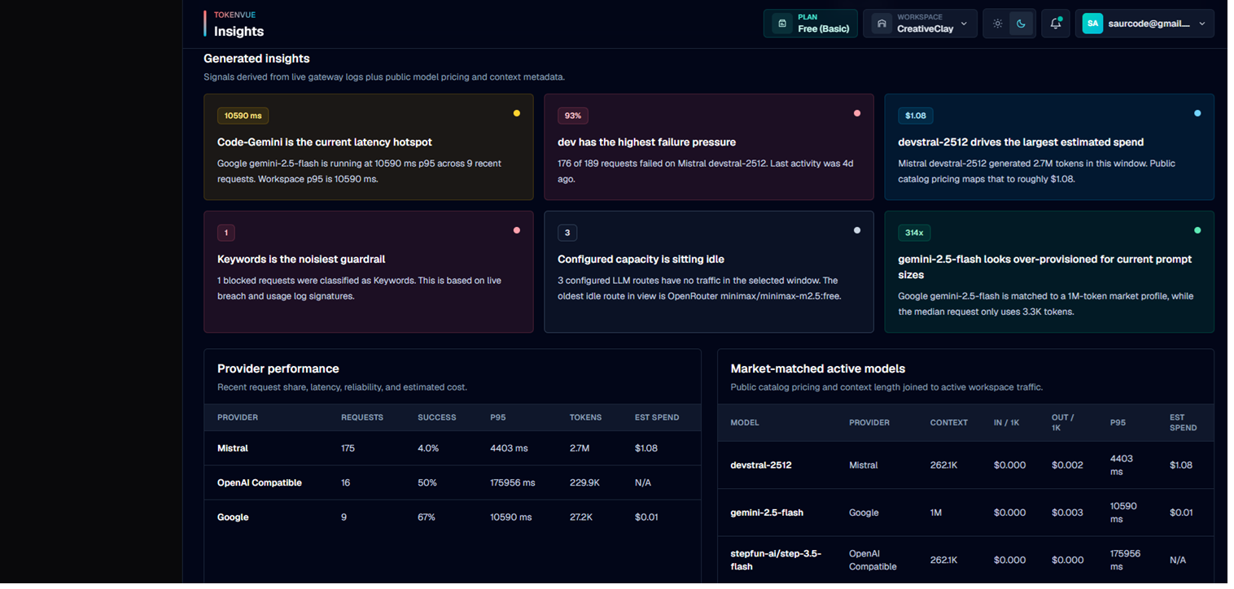1234x589 pixels.
Task: Open 'devstral-2512 drives the largest estimated spend' insight
Action: pos(1021,142)
